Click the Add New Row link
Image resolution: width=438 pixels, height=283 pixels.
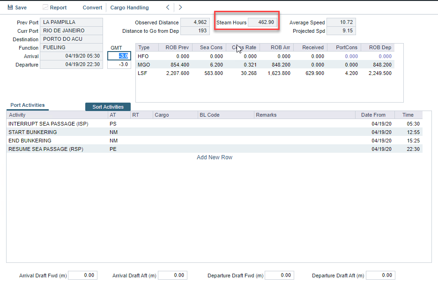click(x=215, y=157)
